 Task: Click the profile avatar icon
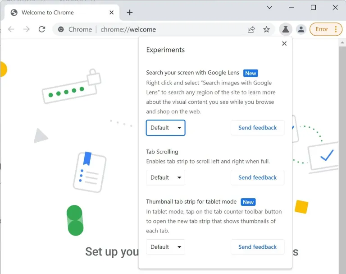[x=301, y=29]
